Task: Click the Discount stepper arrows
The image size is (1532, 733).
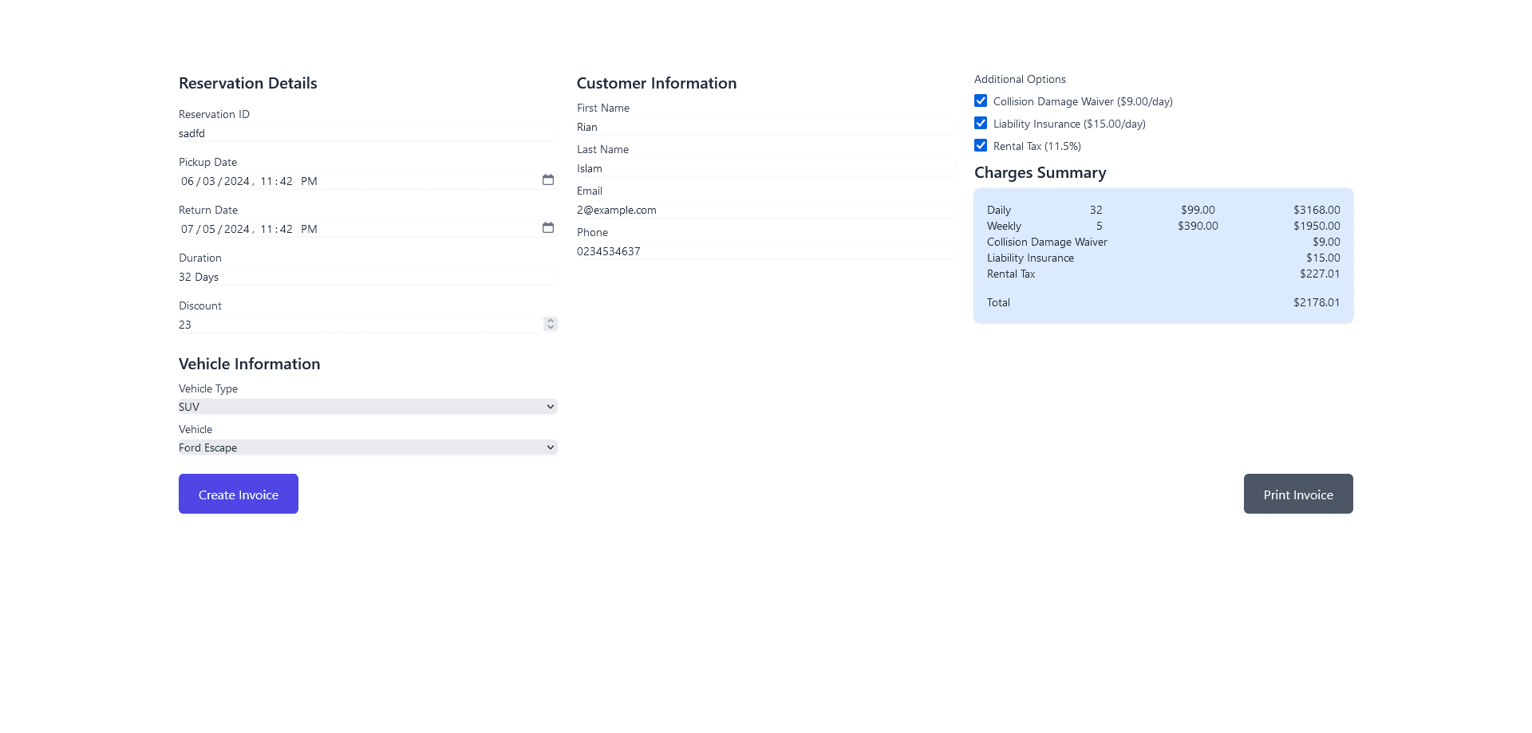Action: coord(551,324)
